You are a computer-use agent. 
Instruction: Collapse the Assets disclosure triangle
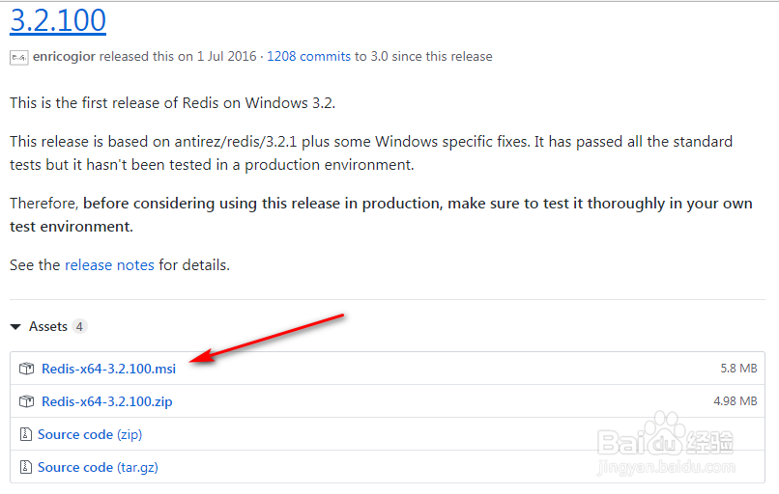pyautogui.click(x=16, y=327)
